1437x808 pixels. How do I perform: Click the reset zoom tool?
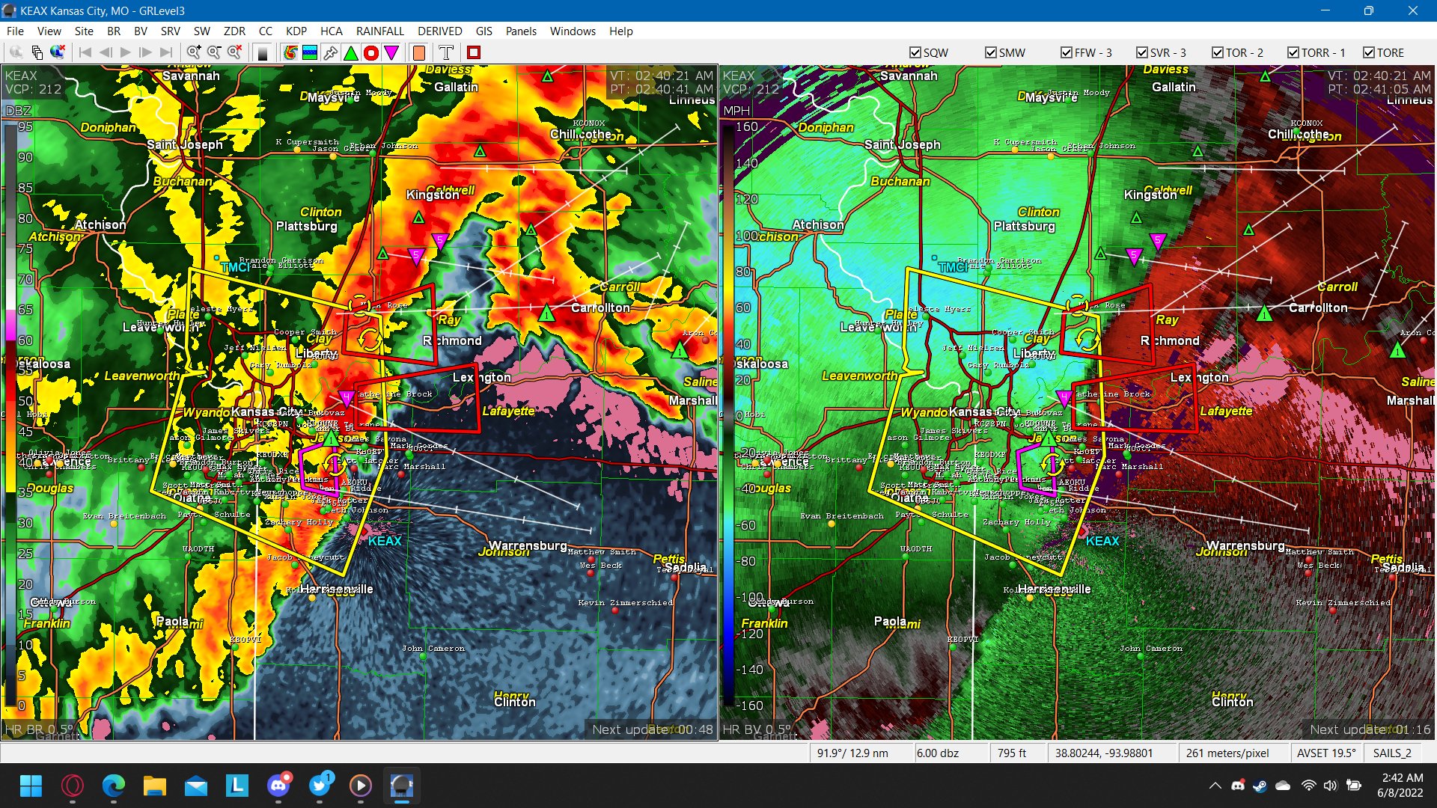click(234, 52)
